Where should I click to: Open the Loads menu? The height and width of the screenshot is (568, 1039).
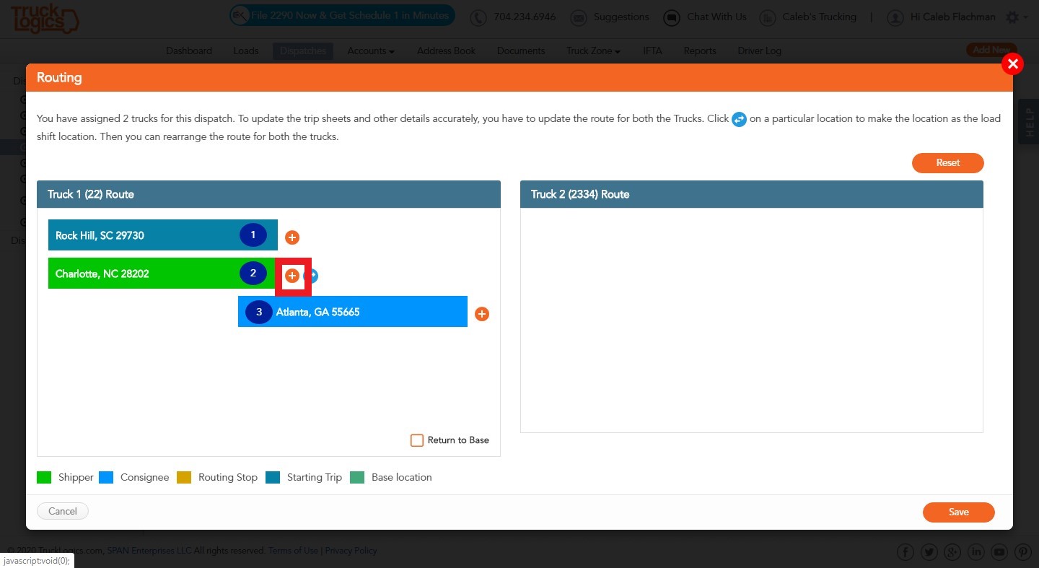pos(246,51)
